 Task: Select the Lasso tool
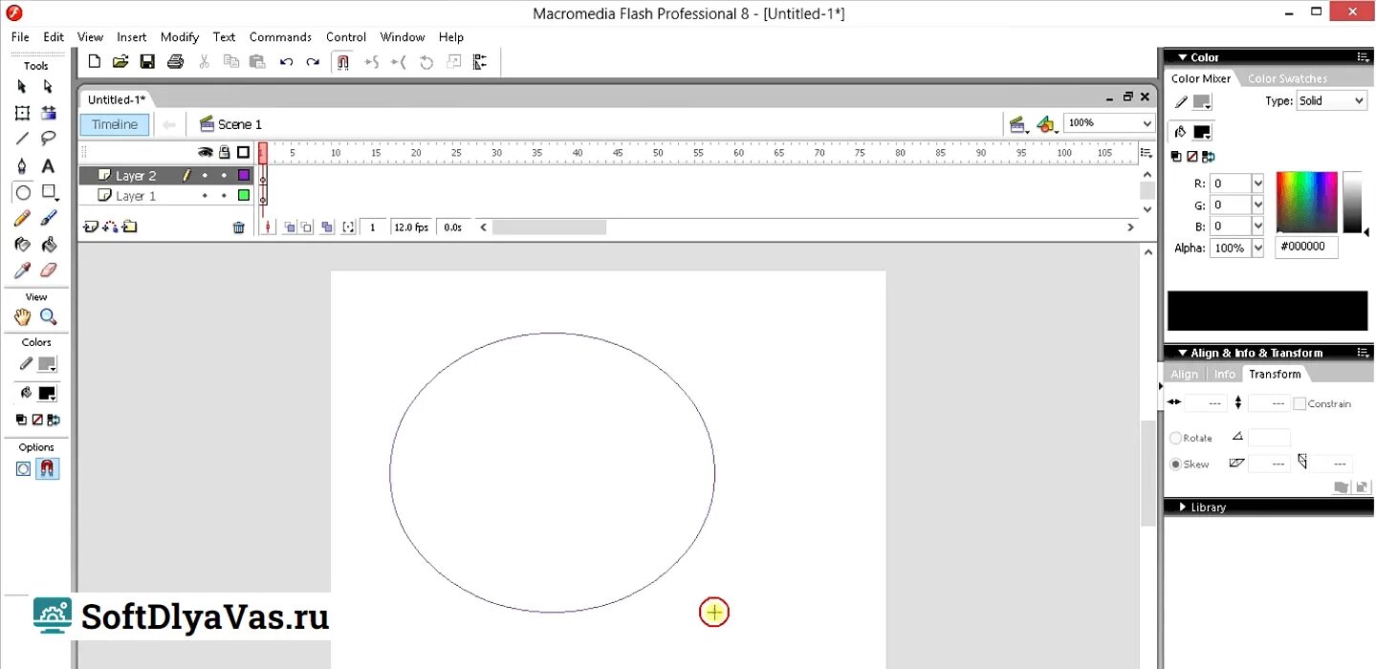[48, 138]
